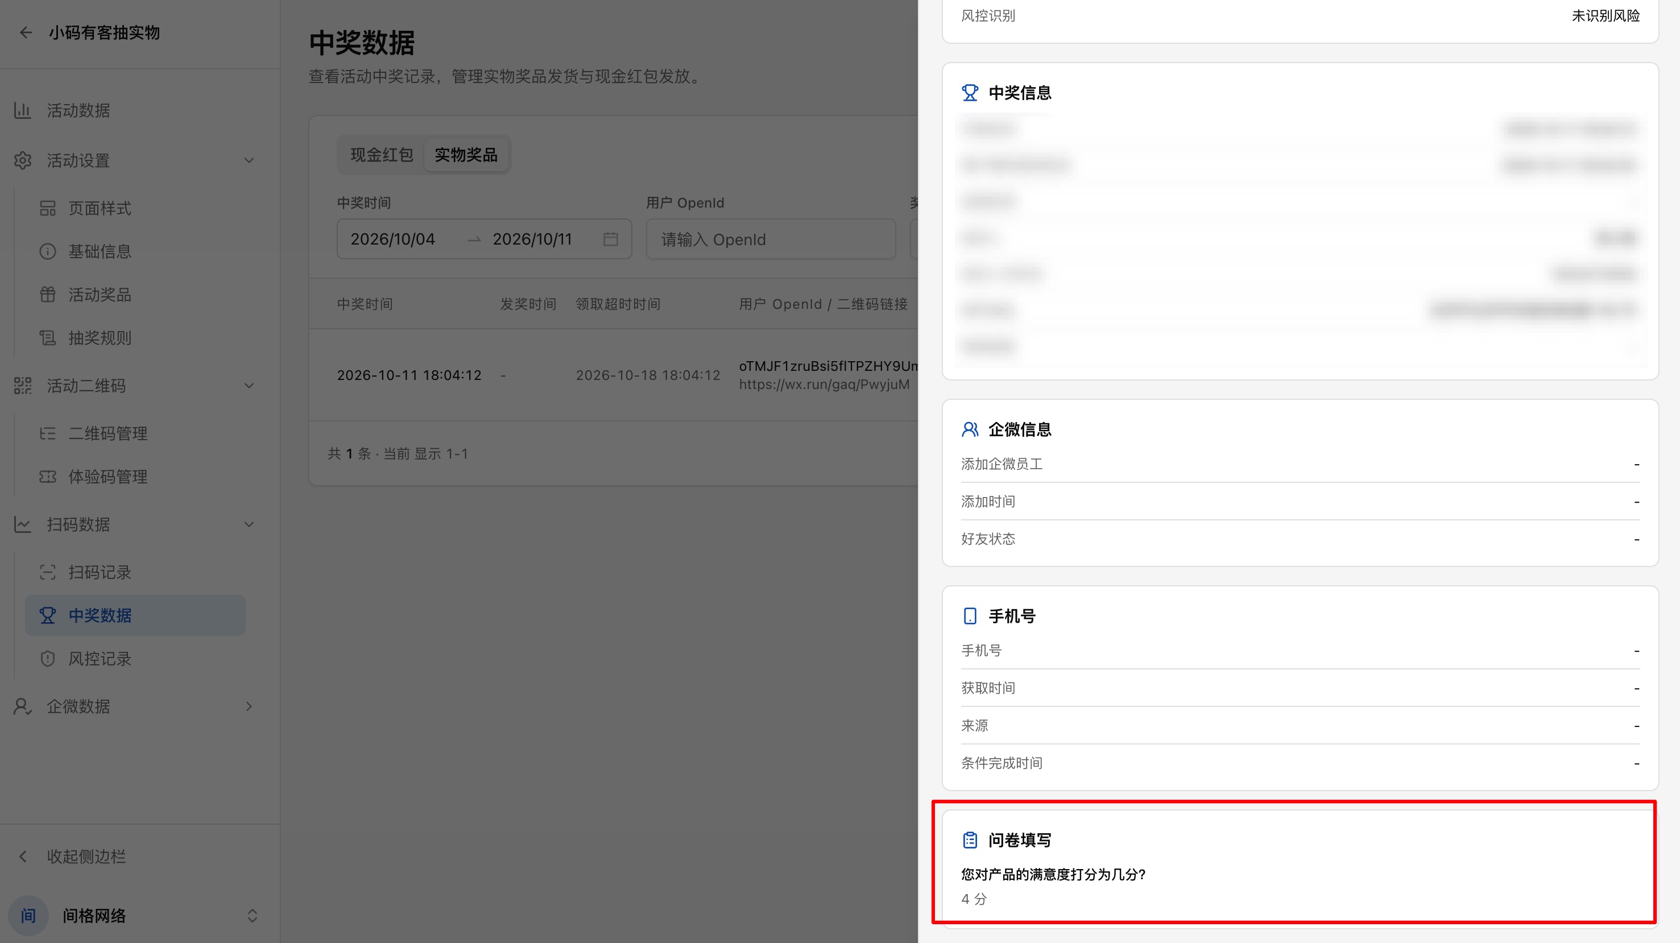The image size is (1680, 943).
Task: Click the 间格网络 avatar badge
Action: click(28, 916)
